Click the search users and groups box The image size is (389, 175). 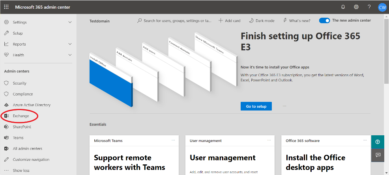[x=177, y=20]
